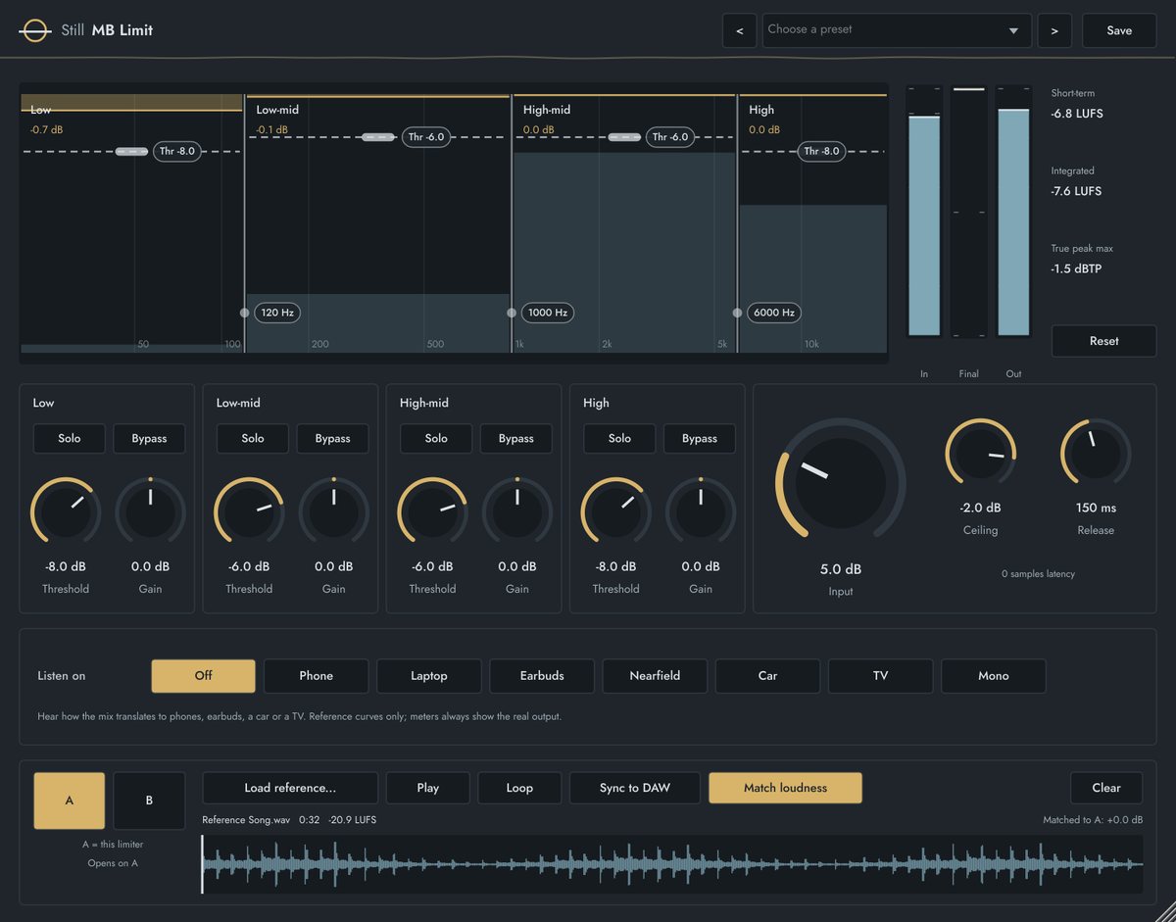Switch to the B comparison slot

pos(149,801)
